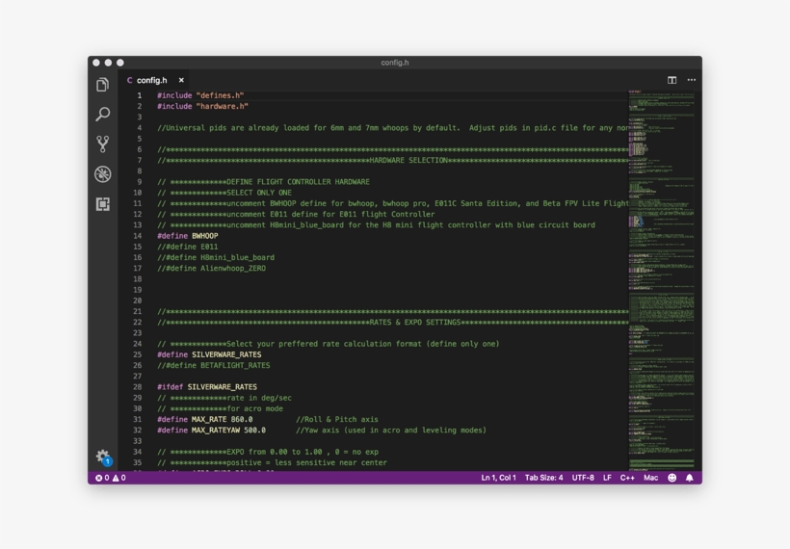790x549 pixels.
Task: Show notifications via the bell icon
Action: [689, 478]
